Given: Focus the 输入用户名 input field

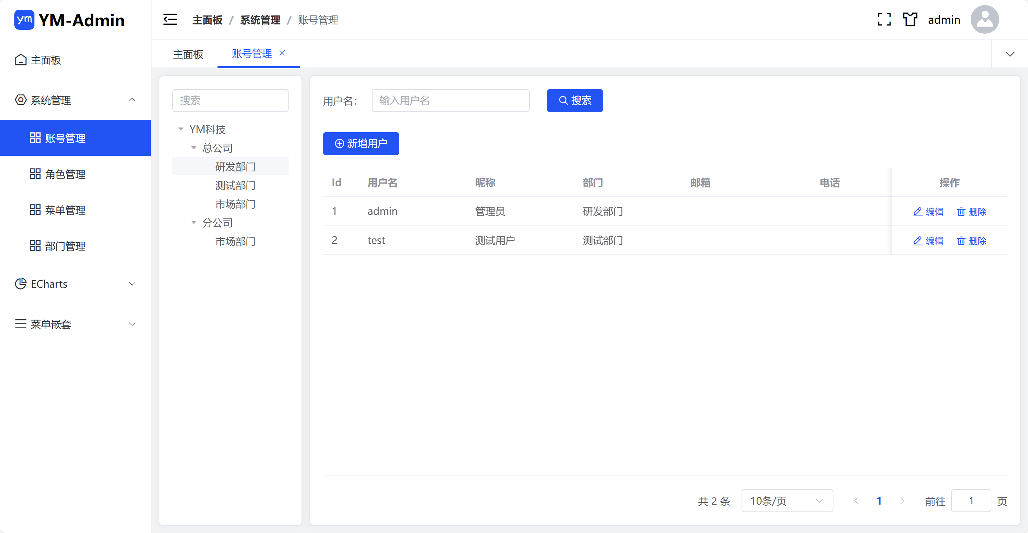Looking at the screenshot, I should click(450, 100).
